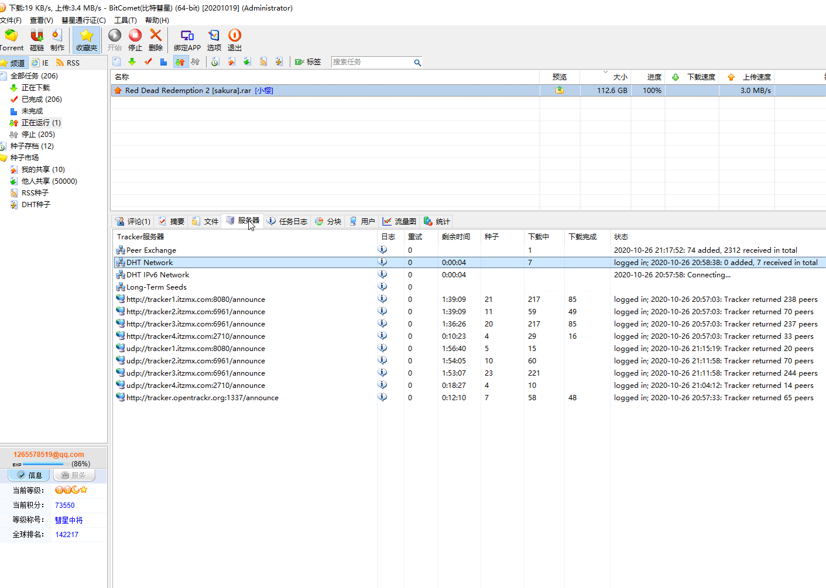The image size is (826, 588).
Task: Open the 帮助(H) menu
Action: (x=157, y=20)
